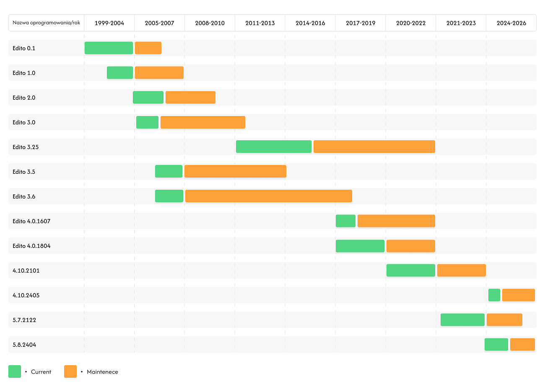Screen dimensions: 545x392
Task: Click the Edito 3.0 row label
Action: click(24, 122)
